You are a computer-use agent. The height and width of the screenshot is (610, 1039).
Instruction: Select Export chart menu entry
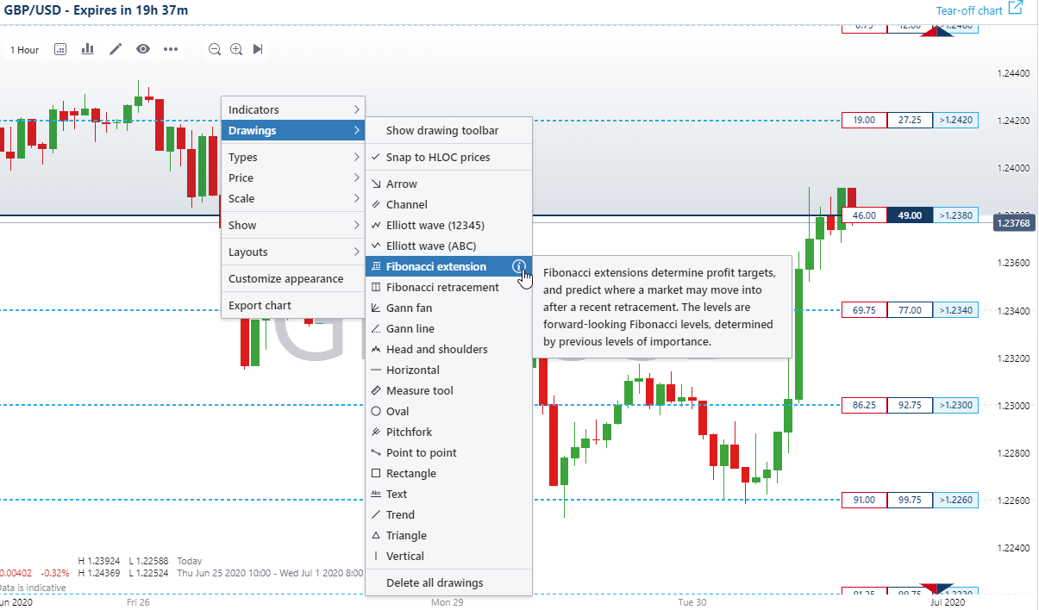293,305
